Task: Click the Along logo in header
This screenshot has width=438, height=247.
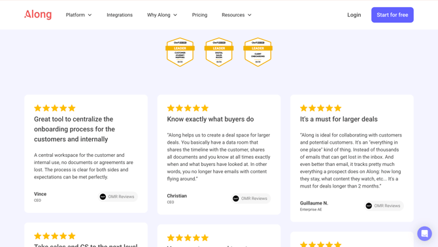Action: [x=38, y=14]
